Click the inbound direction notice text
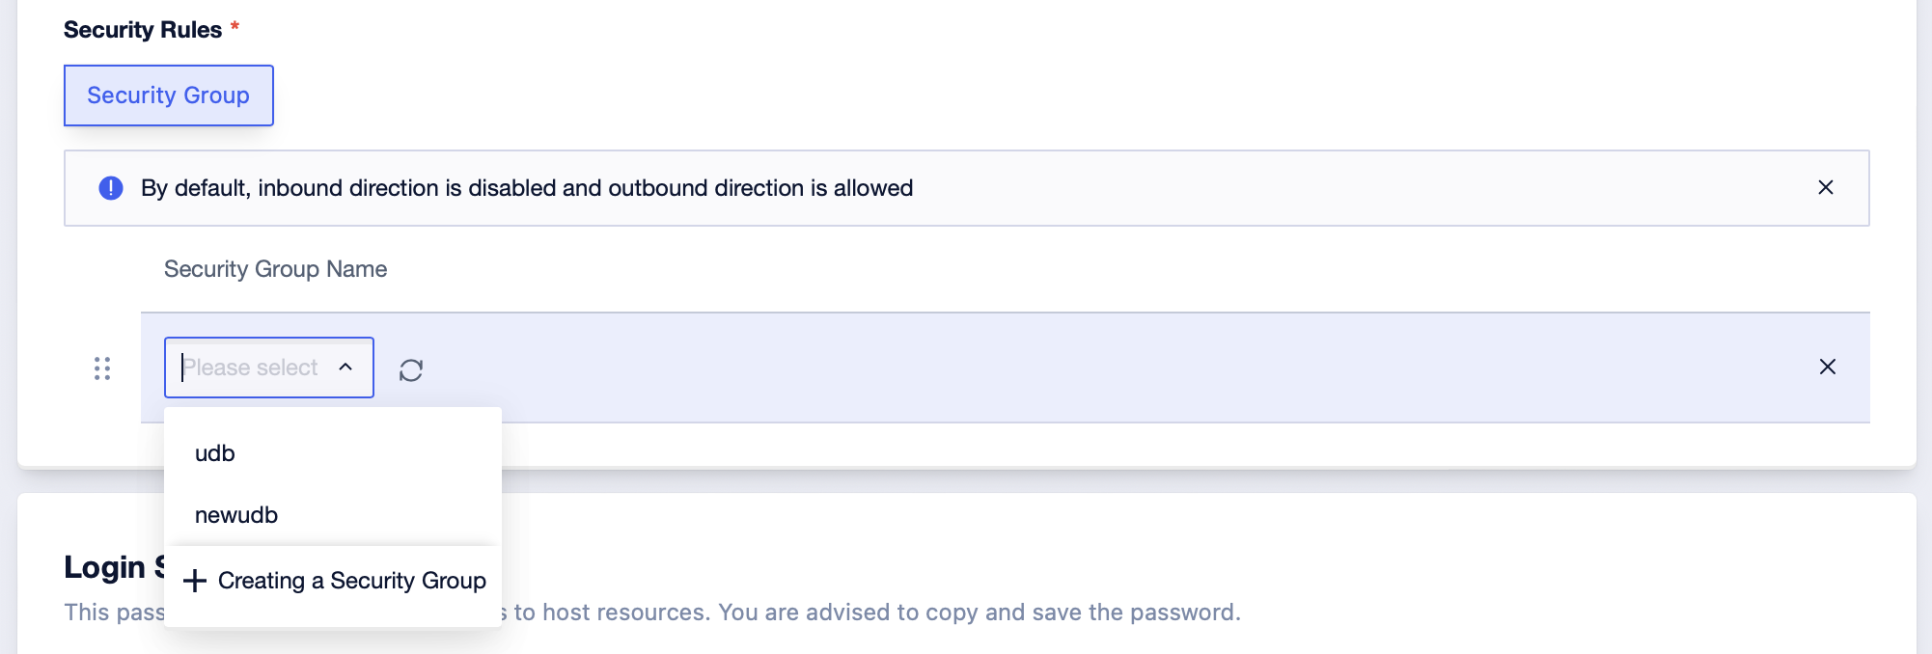The width and height of the screenshot is (1932, 654). pos(527,188)
